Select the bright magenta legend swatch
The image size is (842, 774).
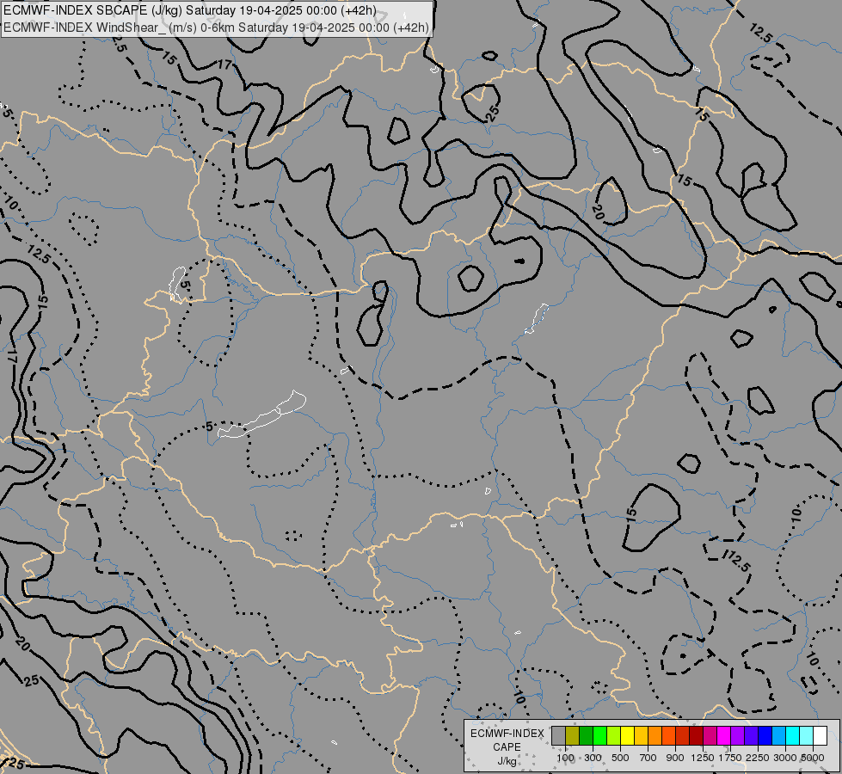(x=724, y=735)
